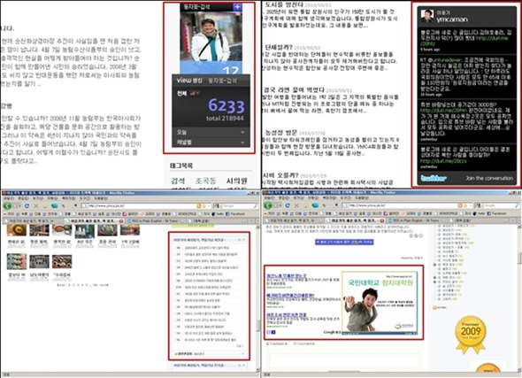This screenshot has width=522, height=378.
Task: Switch to RSS in Plain English tab in food thumbnails window
Action: tap(155, 220)
